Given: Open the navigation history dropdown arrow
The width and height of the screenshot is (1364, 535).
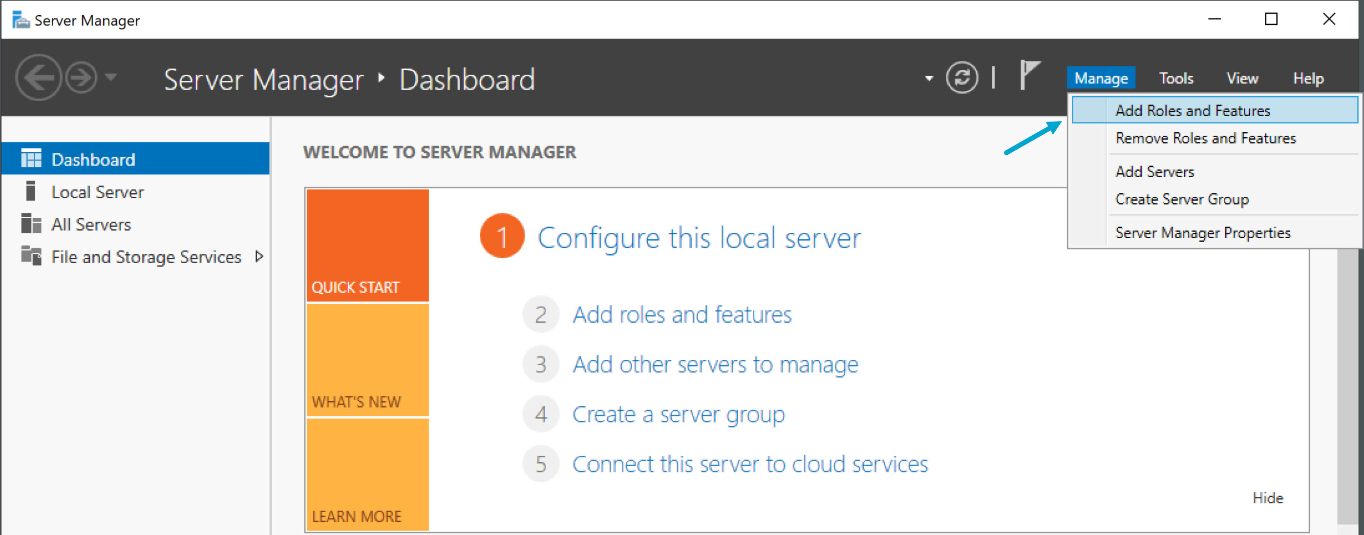Looking at the screenshot, I should (x=111, y=78).
